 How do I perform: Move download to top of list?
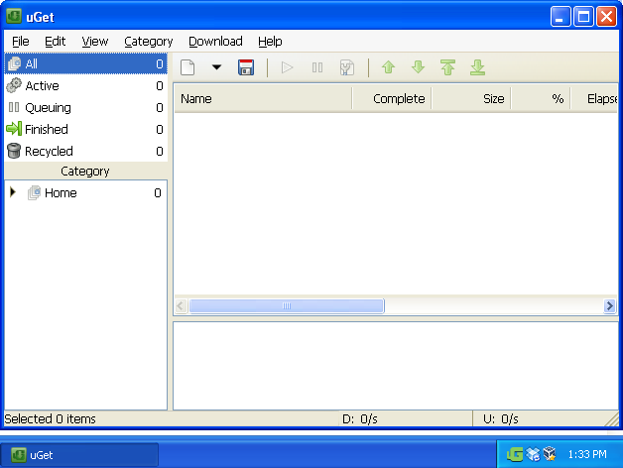(x=447, y=67)
